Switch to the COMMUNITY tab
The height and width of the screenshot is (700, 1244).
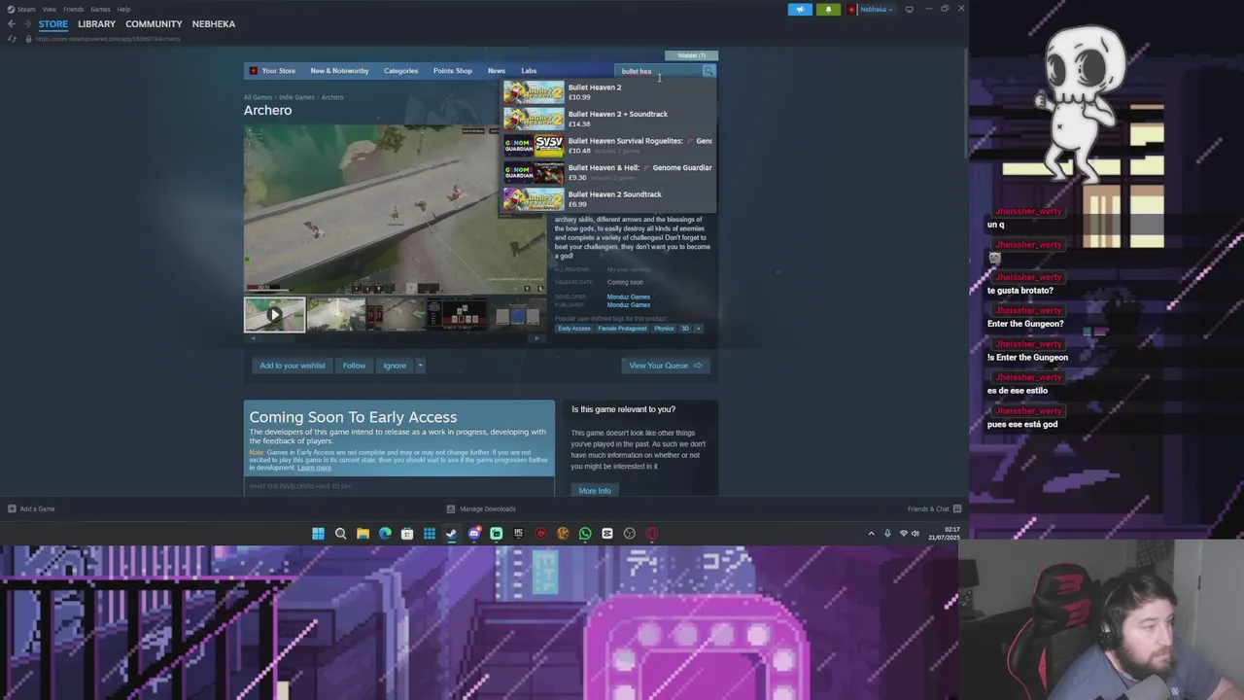click(x=154, y=23)
